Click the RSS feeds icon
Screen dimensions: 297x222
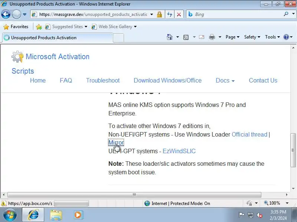pyautogui.click(x=186, y=37)
